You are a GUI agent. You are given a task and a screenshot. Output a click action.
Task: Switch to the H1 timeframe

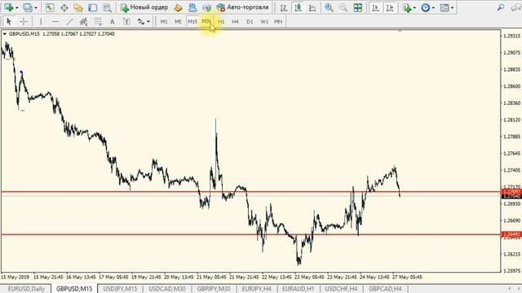pos(221,22)
